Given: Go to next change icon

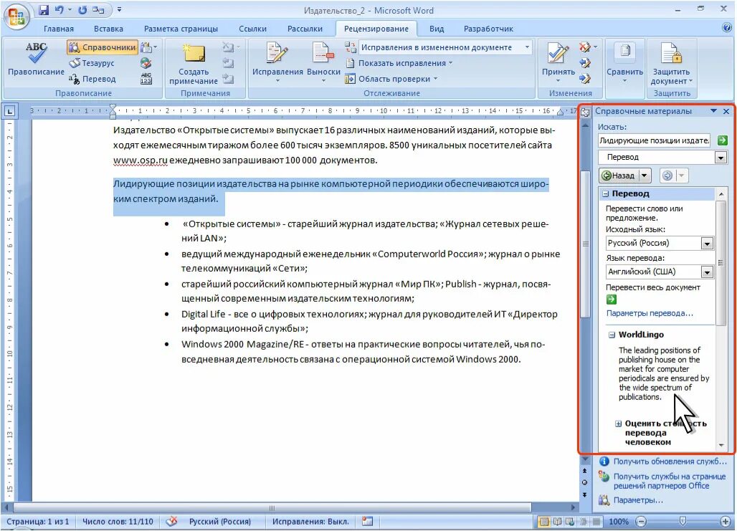Looking at the screenshot, I should 585,79.
